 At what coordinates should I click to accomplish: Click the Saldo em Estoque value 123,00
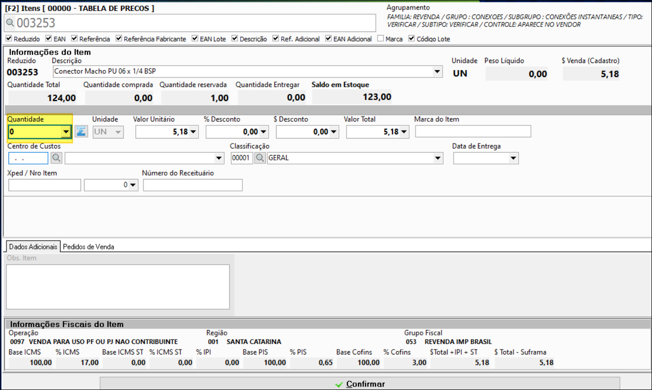[x=376, y=97]
